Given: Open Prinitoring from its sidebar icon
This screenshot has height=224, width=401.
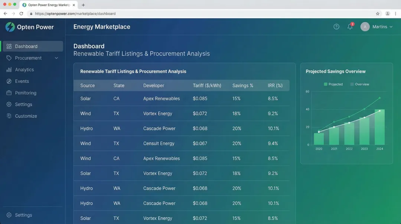Looking at the screenshot, I should [x=9, y=92].
